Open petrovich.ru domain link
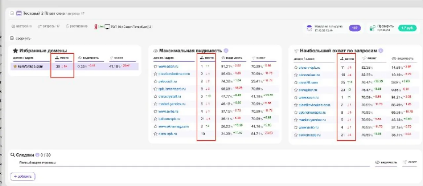 tap(168, 81)
